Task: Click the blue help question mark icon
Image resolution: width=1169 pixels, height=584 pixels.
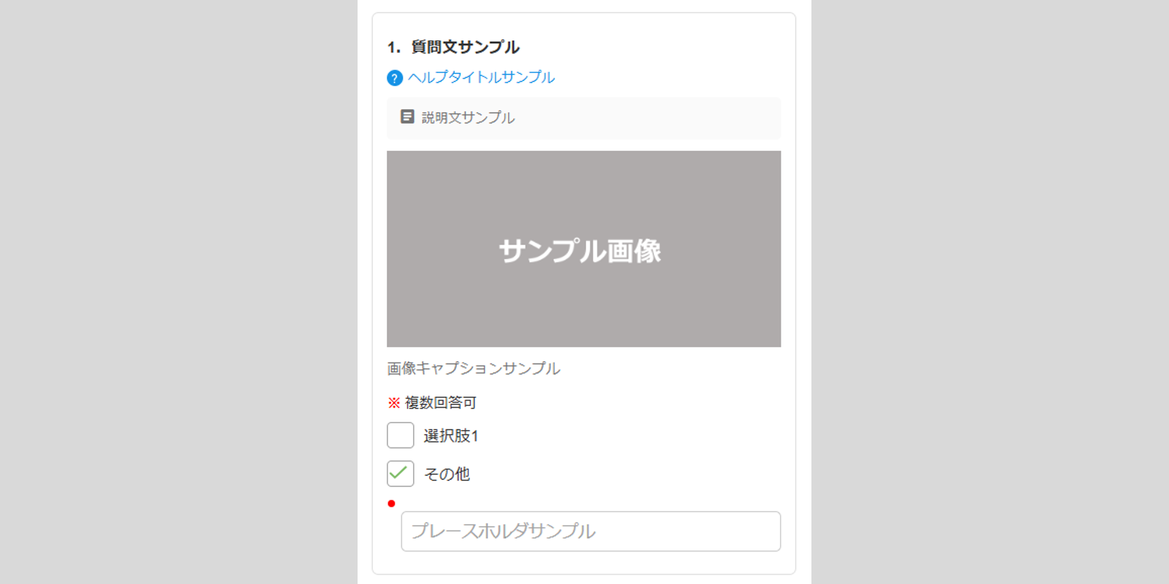Action: [x=394, y=78]
